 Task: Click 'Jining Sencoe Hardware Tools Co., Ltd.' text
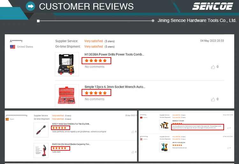click(197, 20)
